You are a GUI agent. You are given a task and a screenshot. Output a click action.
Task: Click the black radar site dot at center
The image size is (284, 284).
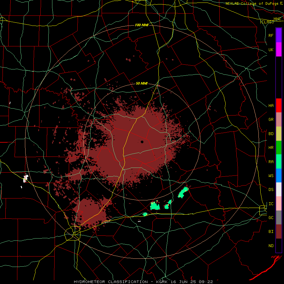(x=142, y=142)
